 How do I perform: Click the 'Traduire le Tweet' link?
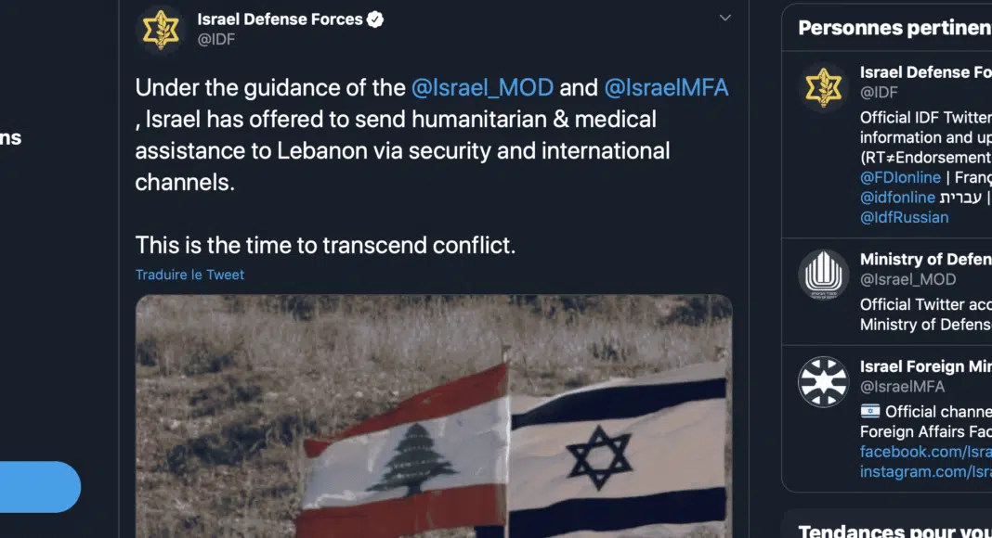(189, 275)
